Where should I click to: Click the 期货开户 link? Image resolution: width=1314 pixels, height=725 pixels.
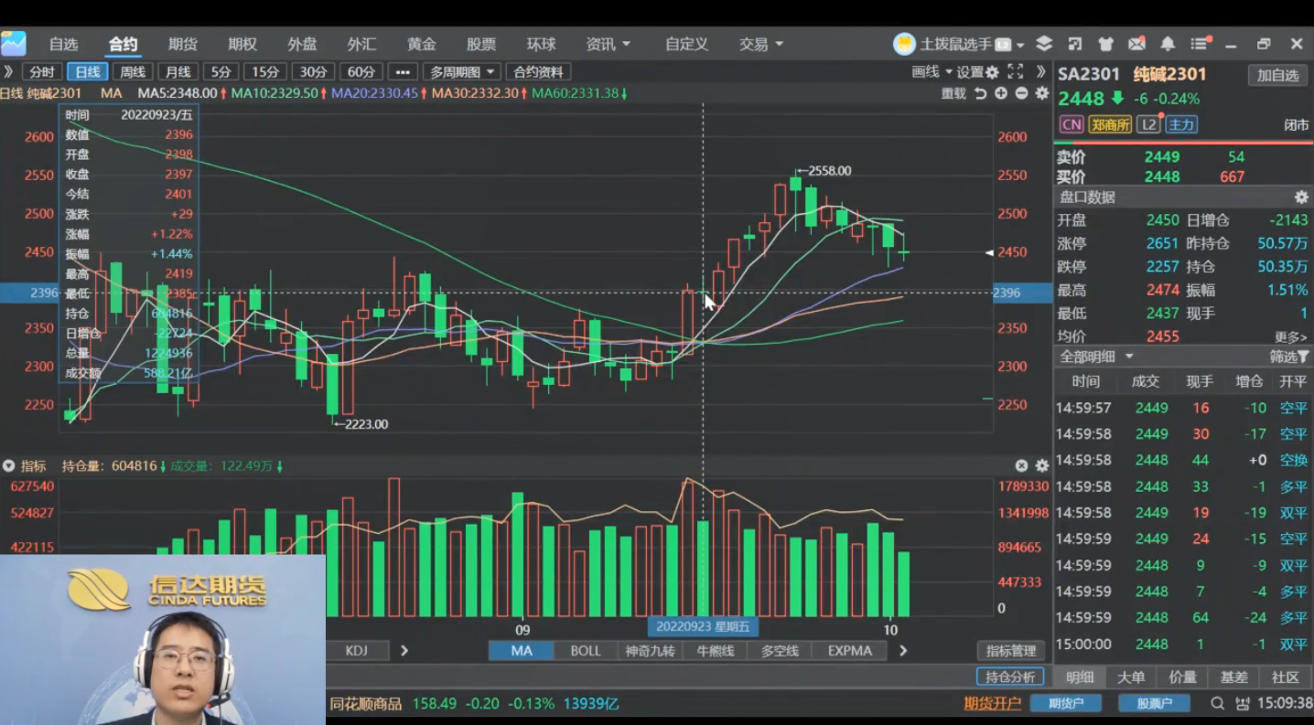[x=992, y=703]
